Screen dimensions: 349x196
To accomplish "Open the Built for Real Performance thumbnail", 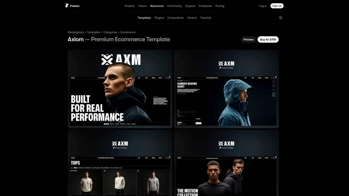I will click(x=120, y=89).
